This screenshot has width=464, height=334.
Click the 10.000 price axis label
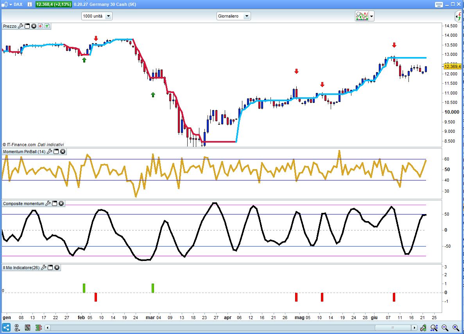[x=452, y=112]
